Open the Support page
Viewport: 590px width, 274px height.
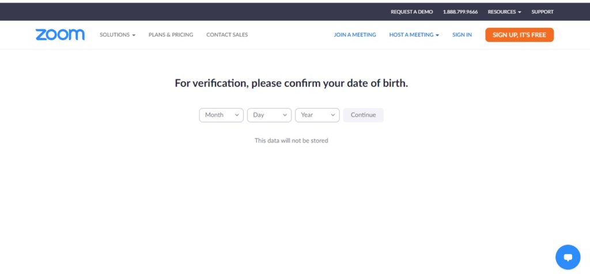(542, 12)
